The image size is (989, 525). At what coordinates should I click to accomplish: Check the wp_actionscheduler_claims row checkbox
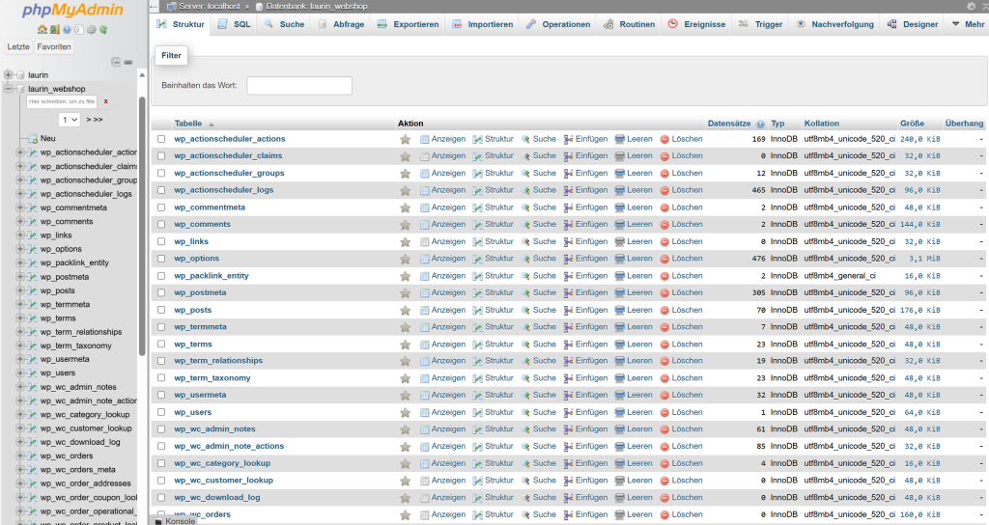pyautogui.click(x=161, y=155)
